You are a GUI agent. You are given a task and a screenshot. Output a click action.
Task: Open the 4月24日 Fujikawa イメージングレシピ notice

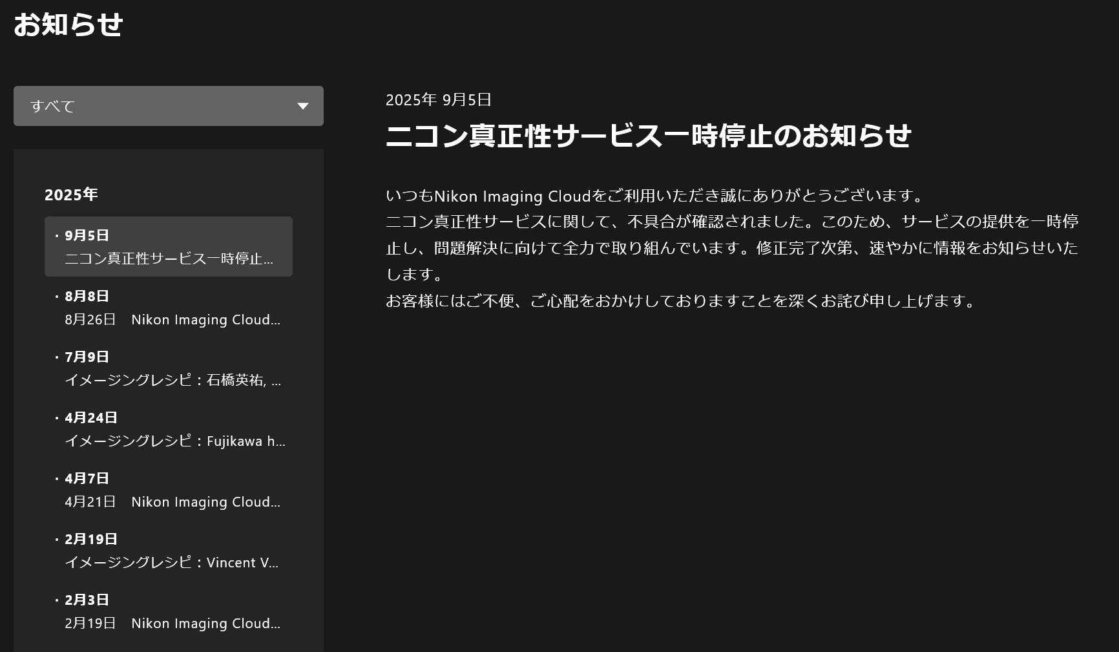point(168,429)
